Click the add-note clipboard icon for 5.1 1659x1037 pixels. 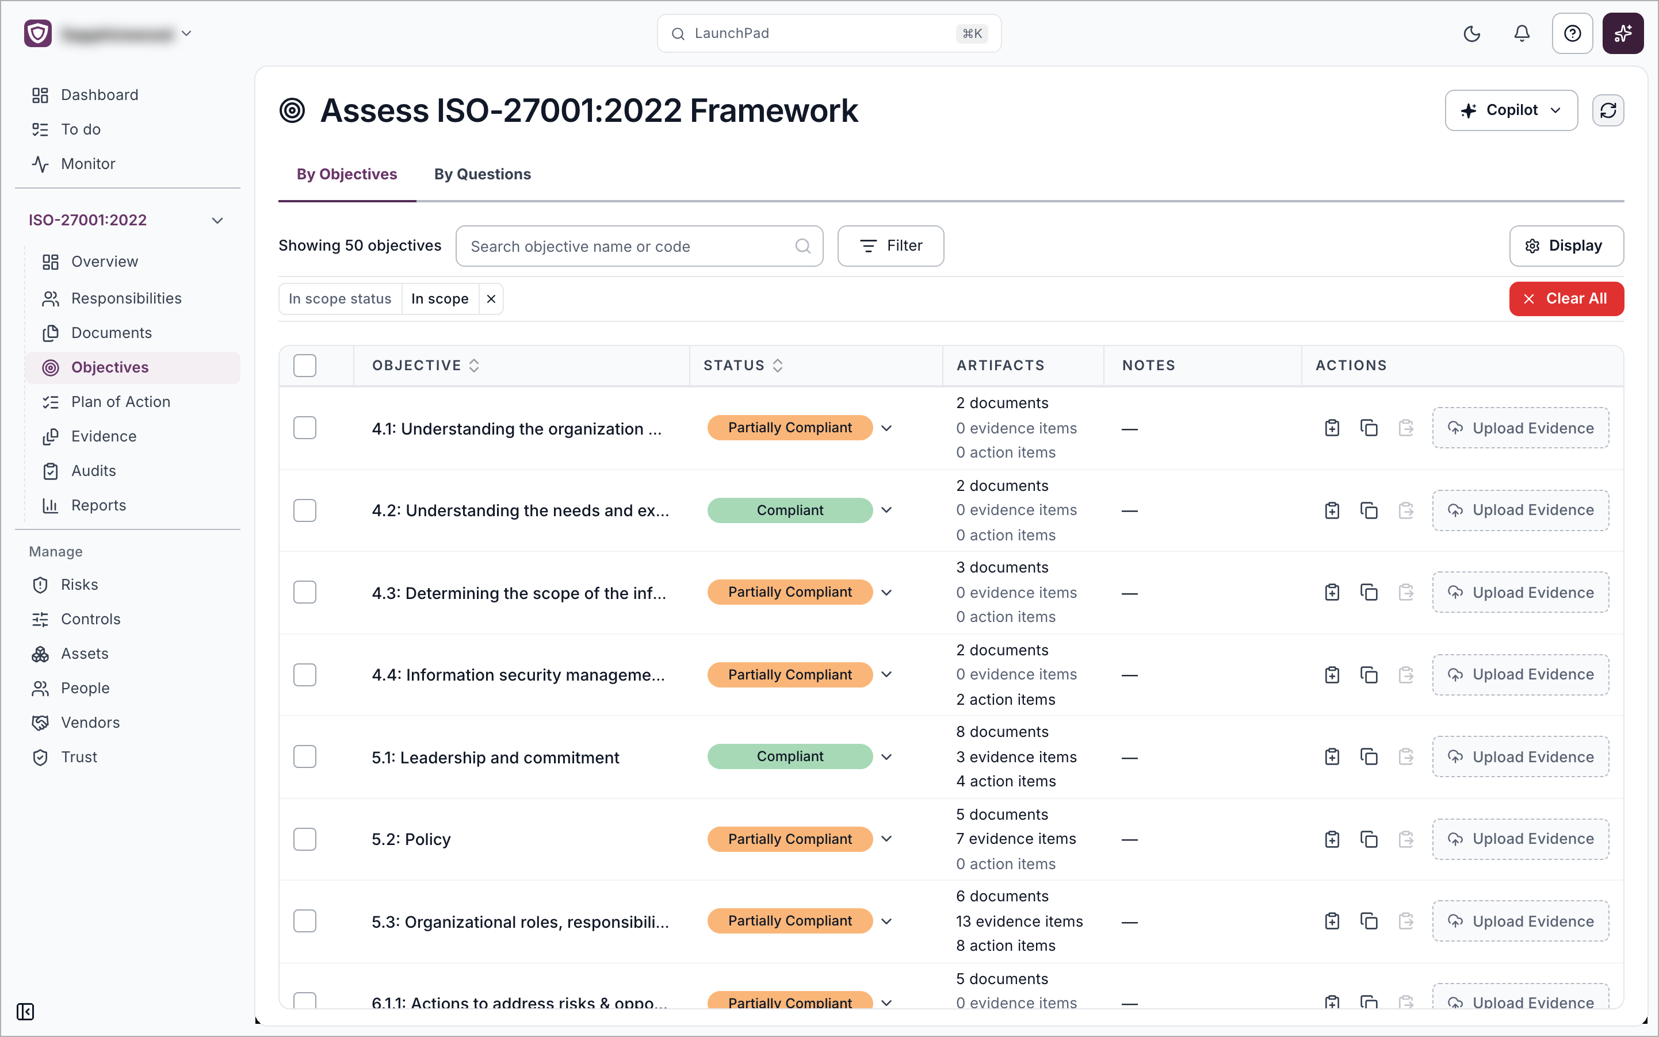1332,756
